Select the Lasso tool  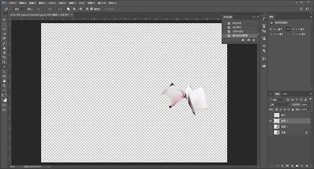tap(4, 29)
